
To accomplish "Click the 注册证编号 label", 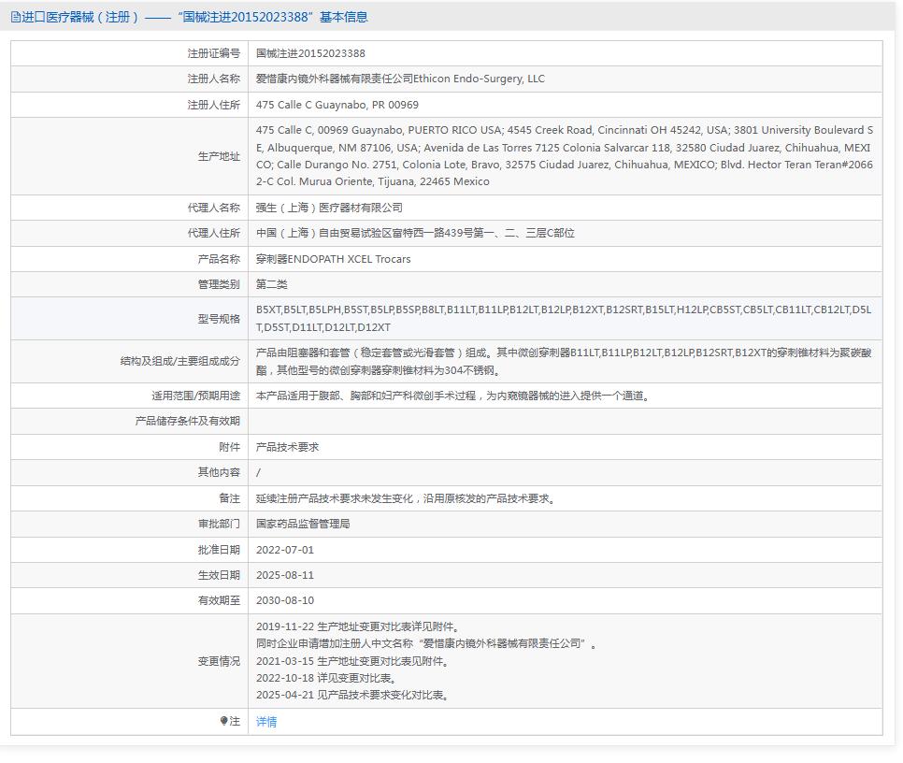I will (x=214, y=53).
